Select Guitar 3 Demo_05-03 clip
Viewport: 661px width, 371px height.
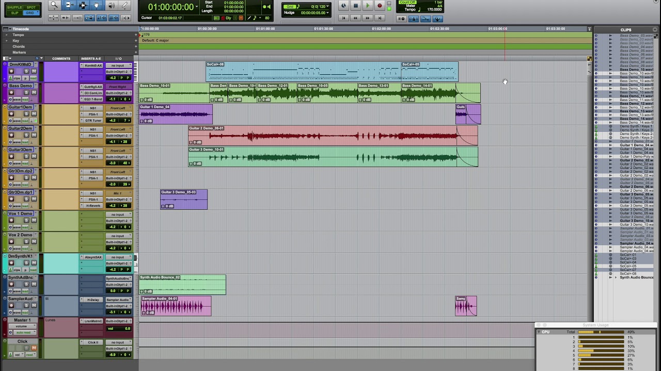coord(184,199)
